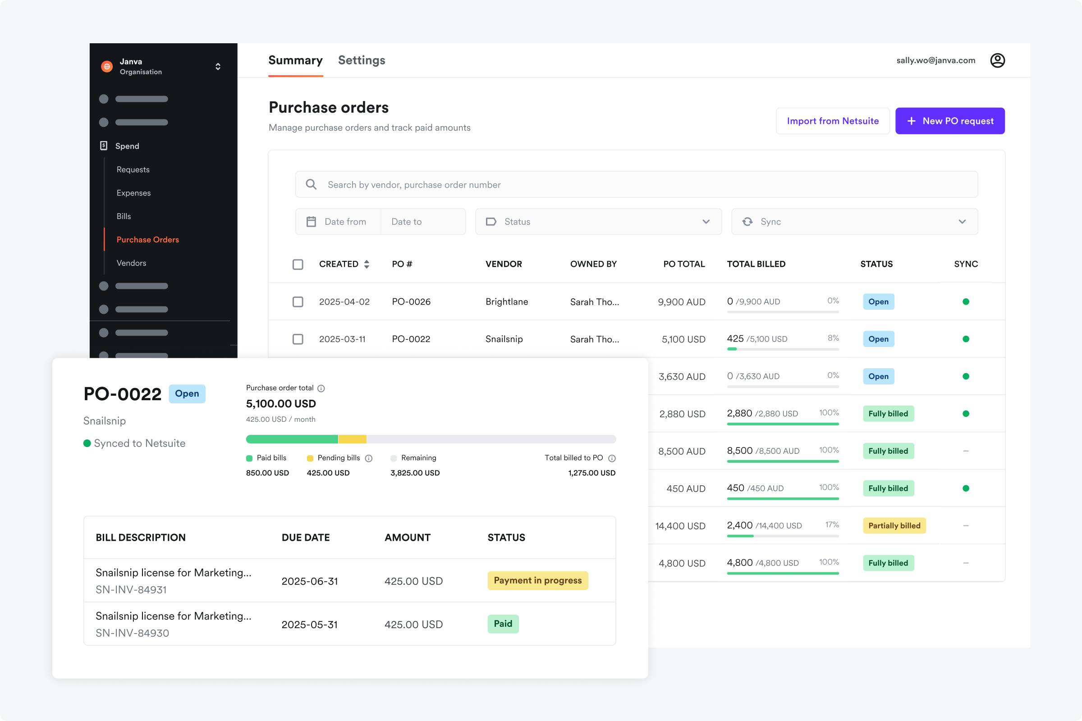Click the search magnifier icon
Screen dimensions: 1082x721
(311, 184)
